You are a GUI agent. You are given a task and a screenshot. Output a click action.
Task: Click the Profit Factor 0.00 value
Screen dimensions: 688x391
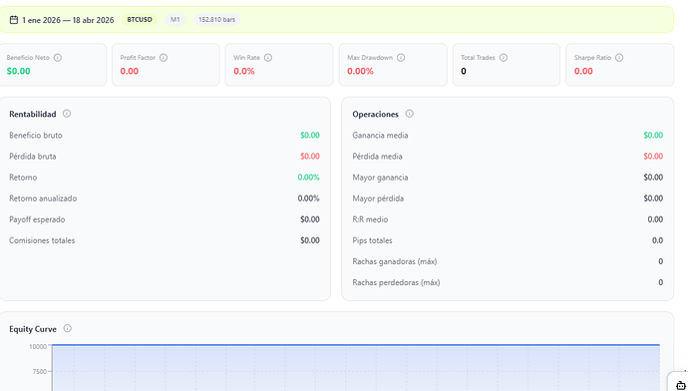coord(130,71)
